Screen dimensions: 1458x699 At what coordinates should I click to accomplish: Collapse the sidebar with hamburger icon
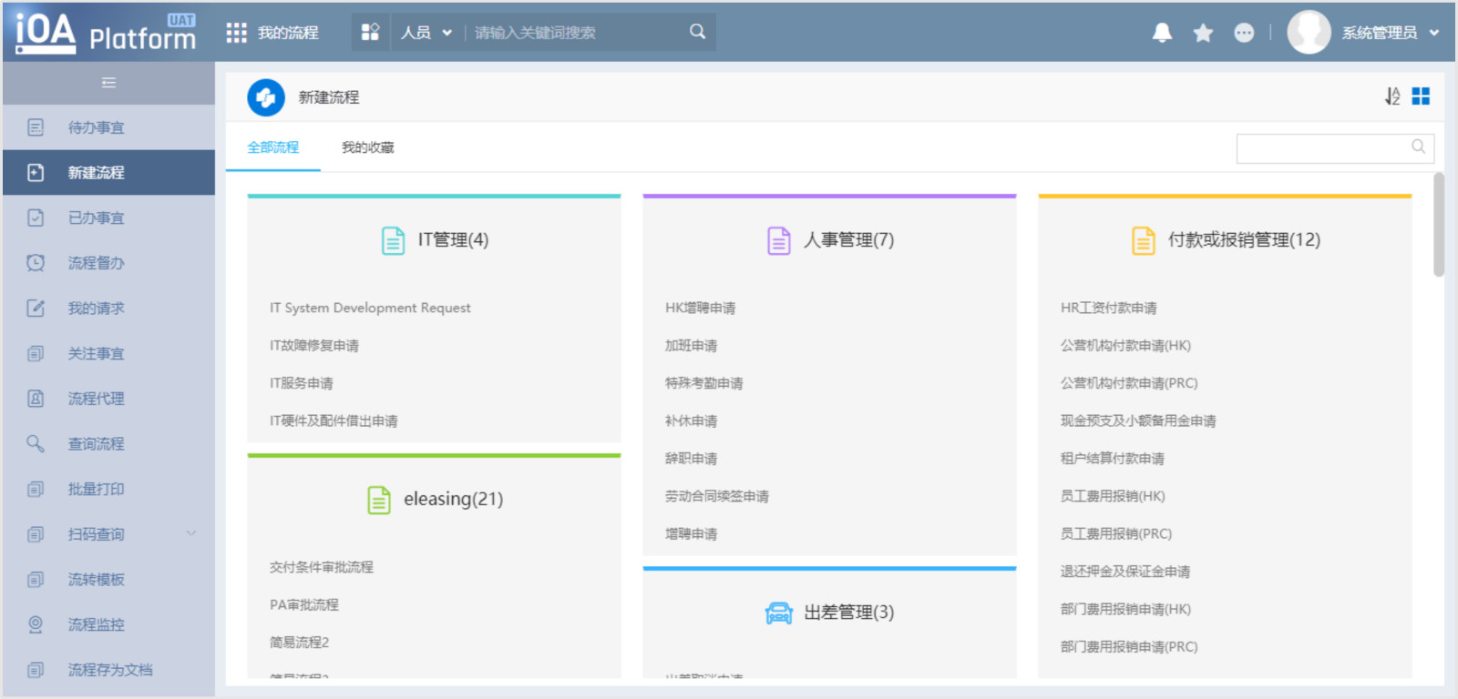108,83
